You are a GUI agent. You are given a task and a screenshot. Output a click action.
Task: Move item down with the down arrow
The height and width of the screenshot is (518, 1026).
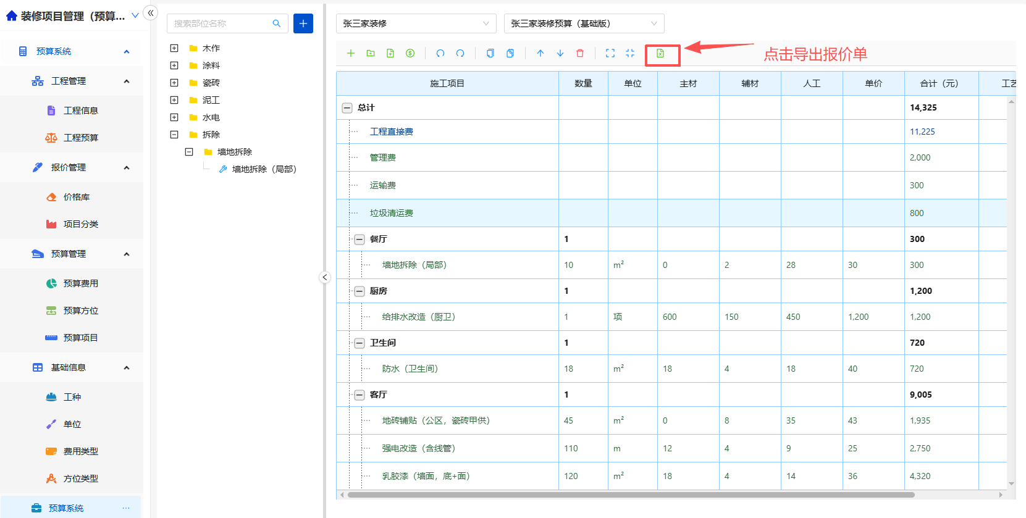560,54
